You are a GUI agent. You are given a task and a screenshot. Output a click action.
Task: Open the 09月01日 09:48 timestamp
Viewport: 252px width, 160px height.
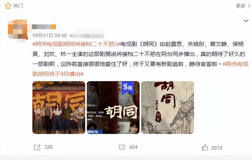(50, 35)
